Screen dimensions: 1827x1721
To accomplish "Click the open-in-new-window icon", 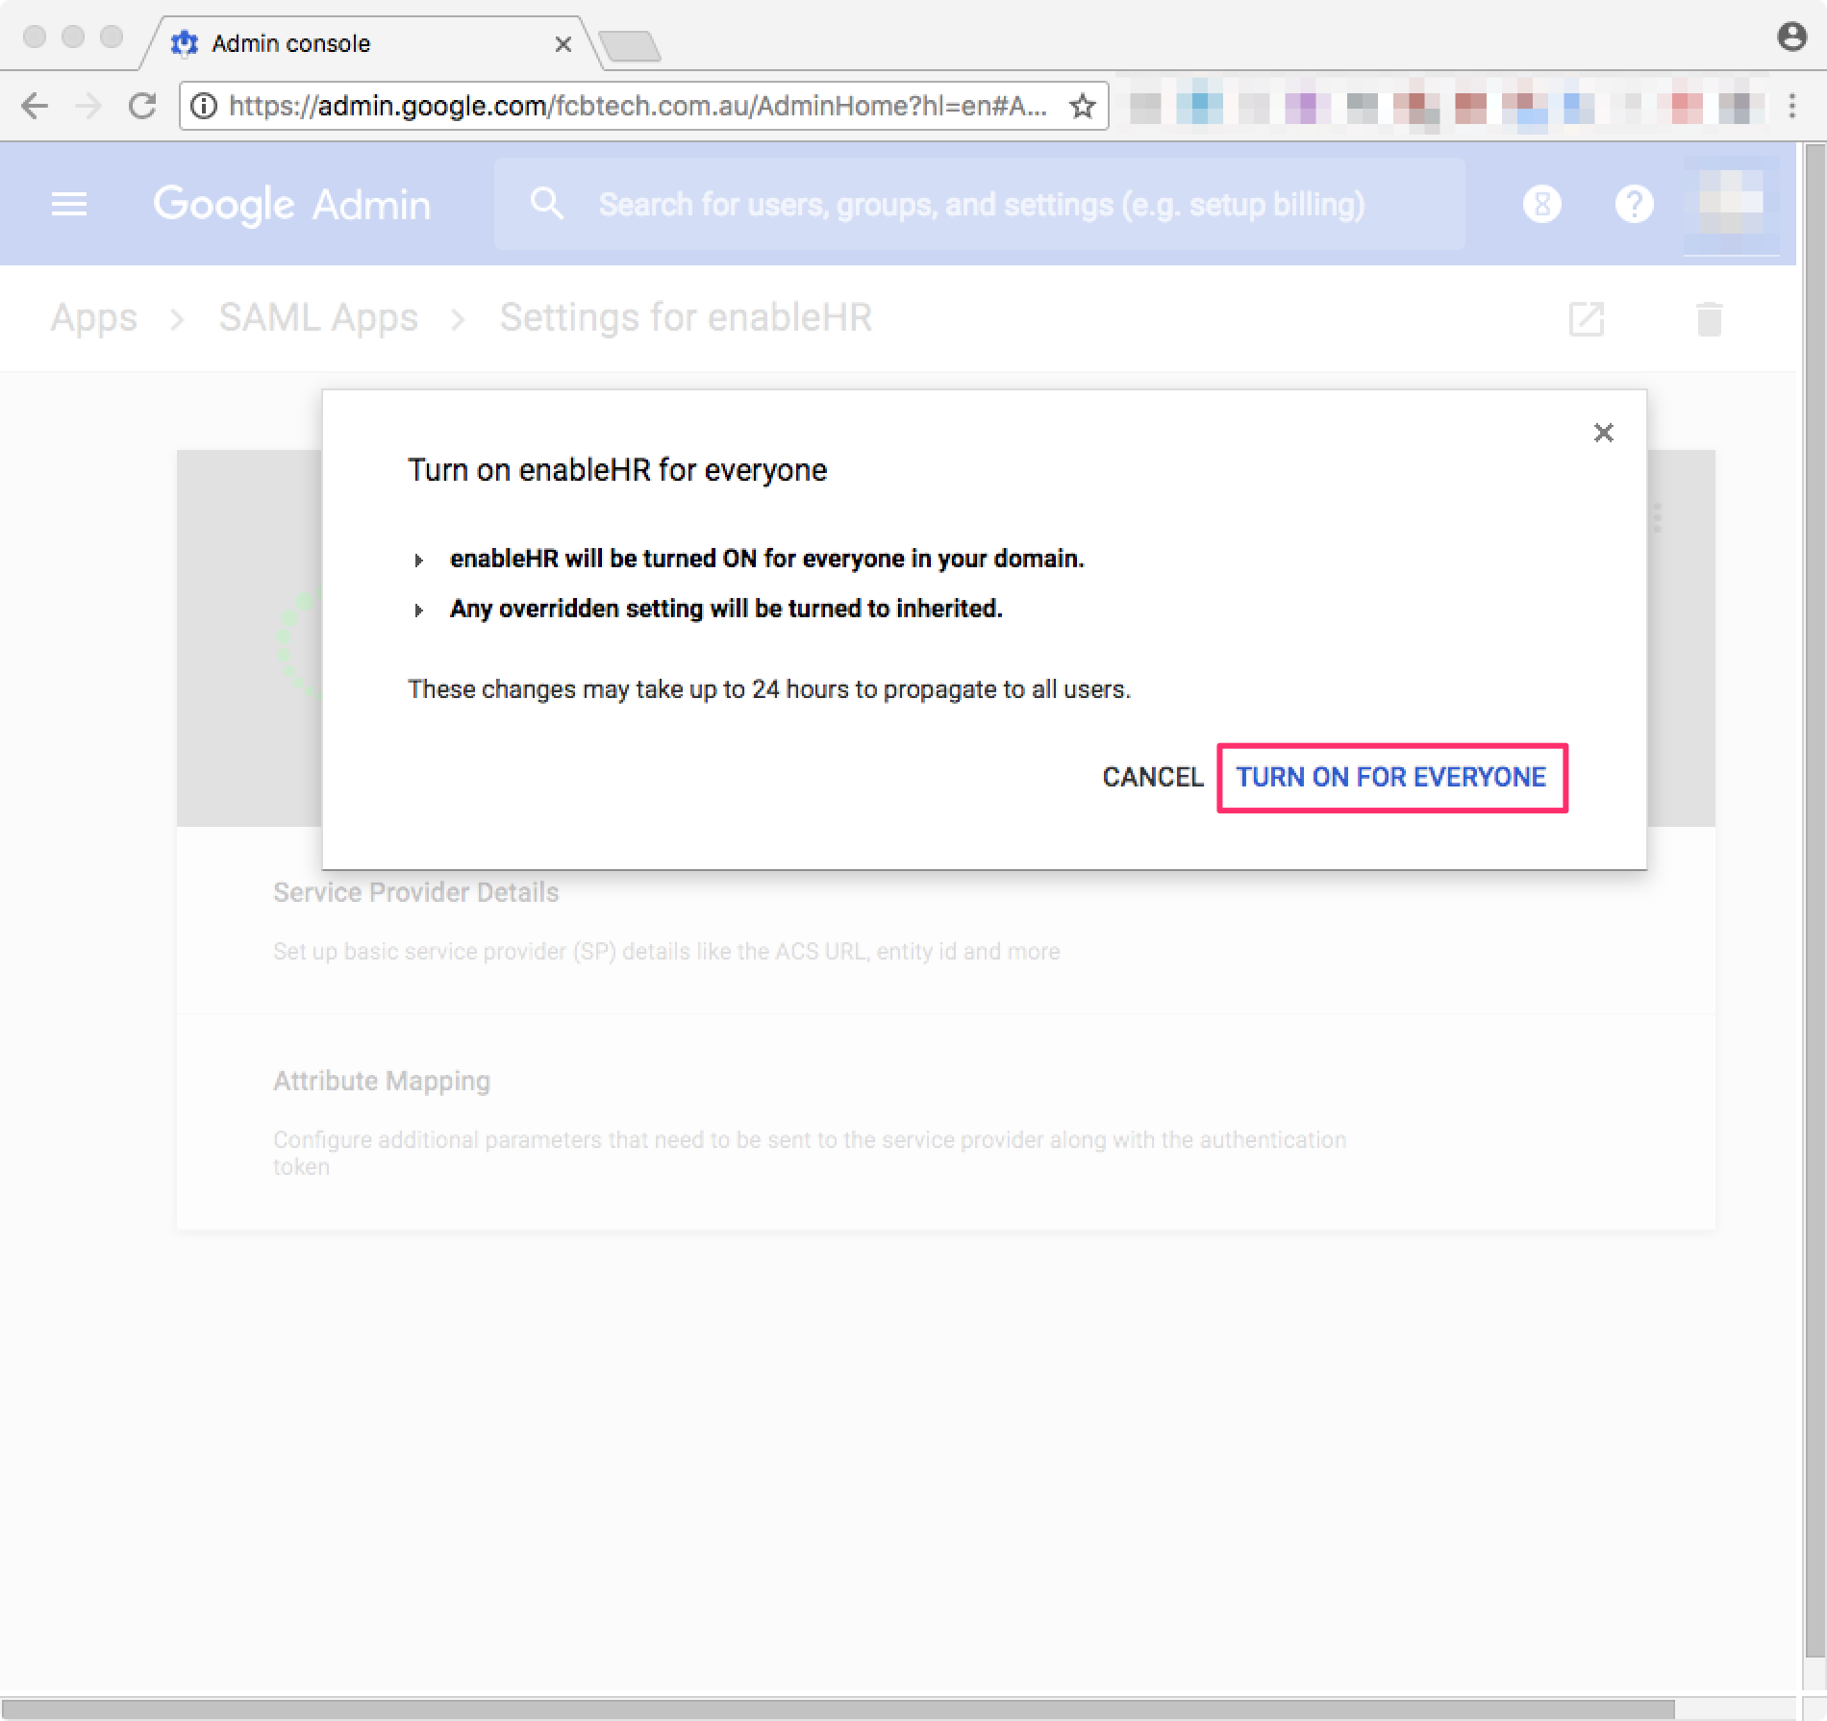I will point(1587,318).
